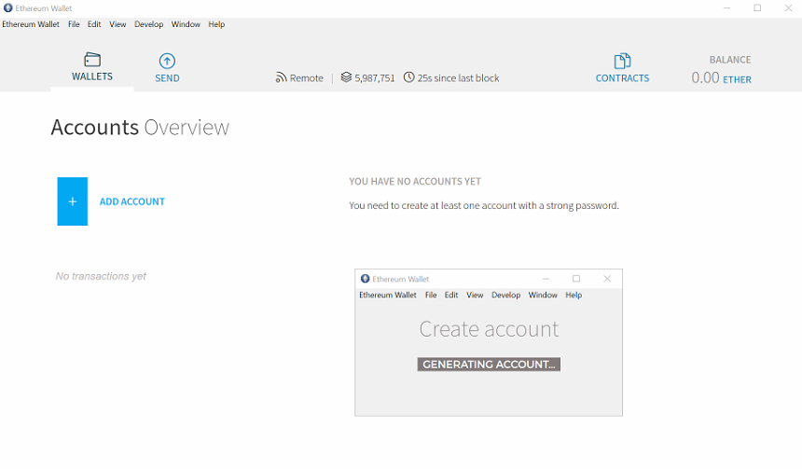The height and width of the screenshot is (469, 802).
Task: Open Help menu in Create account window
Action: pyautogui.click(x=574, y=296)
